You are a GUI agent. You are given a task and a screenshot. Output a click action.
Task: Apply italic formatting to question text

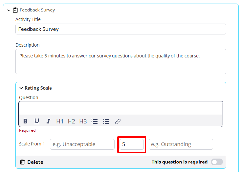(x=48, y=121)
